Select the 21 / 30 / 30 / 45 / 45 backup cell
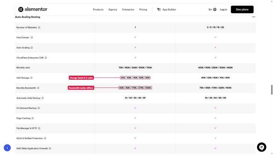 click(x=135, y=98)
